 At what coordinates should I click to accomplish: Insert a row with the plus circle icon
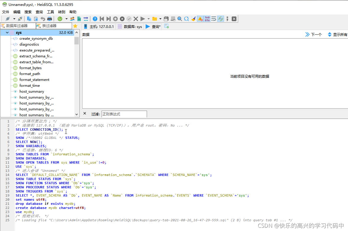click(x=115, y=19)
